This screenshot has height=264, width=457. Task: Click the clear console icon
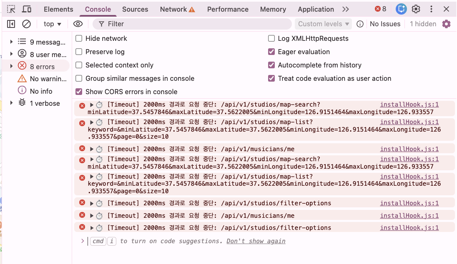(26, 24)
